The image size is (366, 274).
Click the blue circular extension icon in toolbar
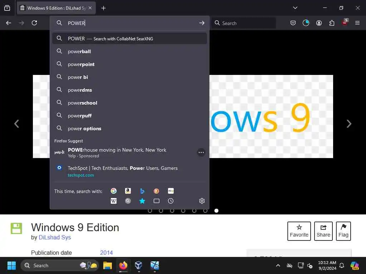[x=306, y=23]
